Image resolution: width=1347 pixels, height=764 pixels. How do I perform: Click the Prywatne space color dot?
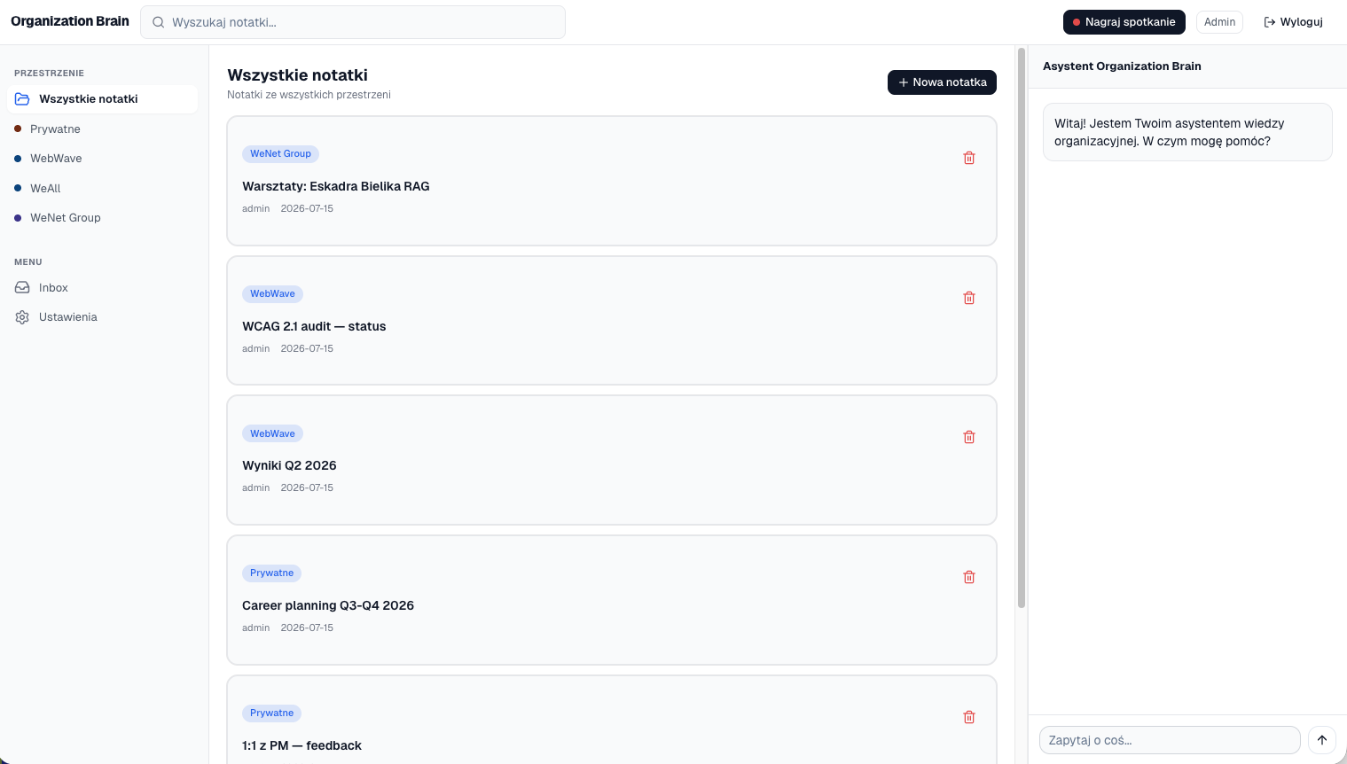pyautogui.click(x=18, y=129)
